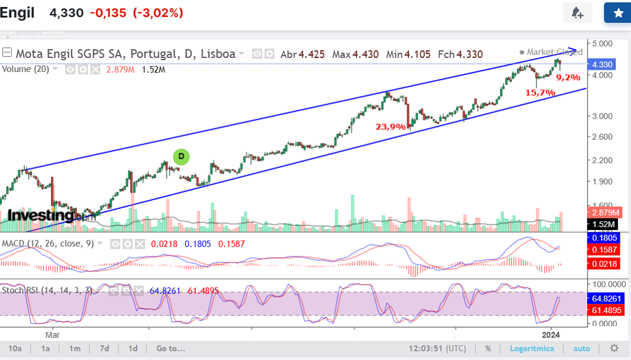631x360 pixels.
Task: Expand the MACD (12, 26, close, 9) dropdown arrow
Action: 100,244
